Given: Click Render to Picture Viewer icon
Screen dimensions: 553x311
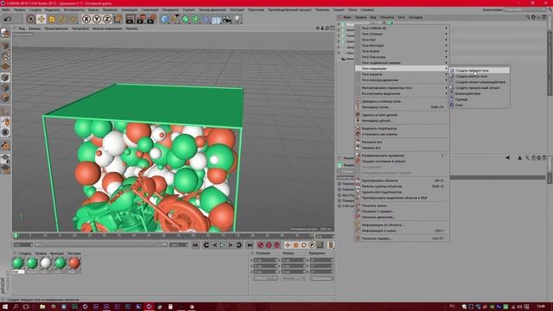Looking at the screenshot, I should pyautogui.click(x=141, y=19).
